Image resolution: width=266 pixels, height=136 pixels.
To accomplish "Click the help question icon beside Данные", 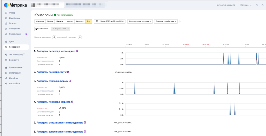I will (x=180, y=22).
